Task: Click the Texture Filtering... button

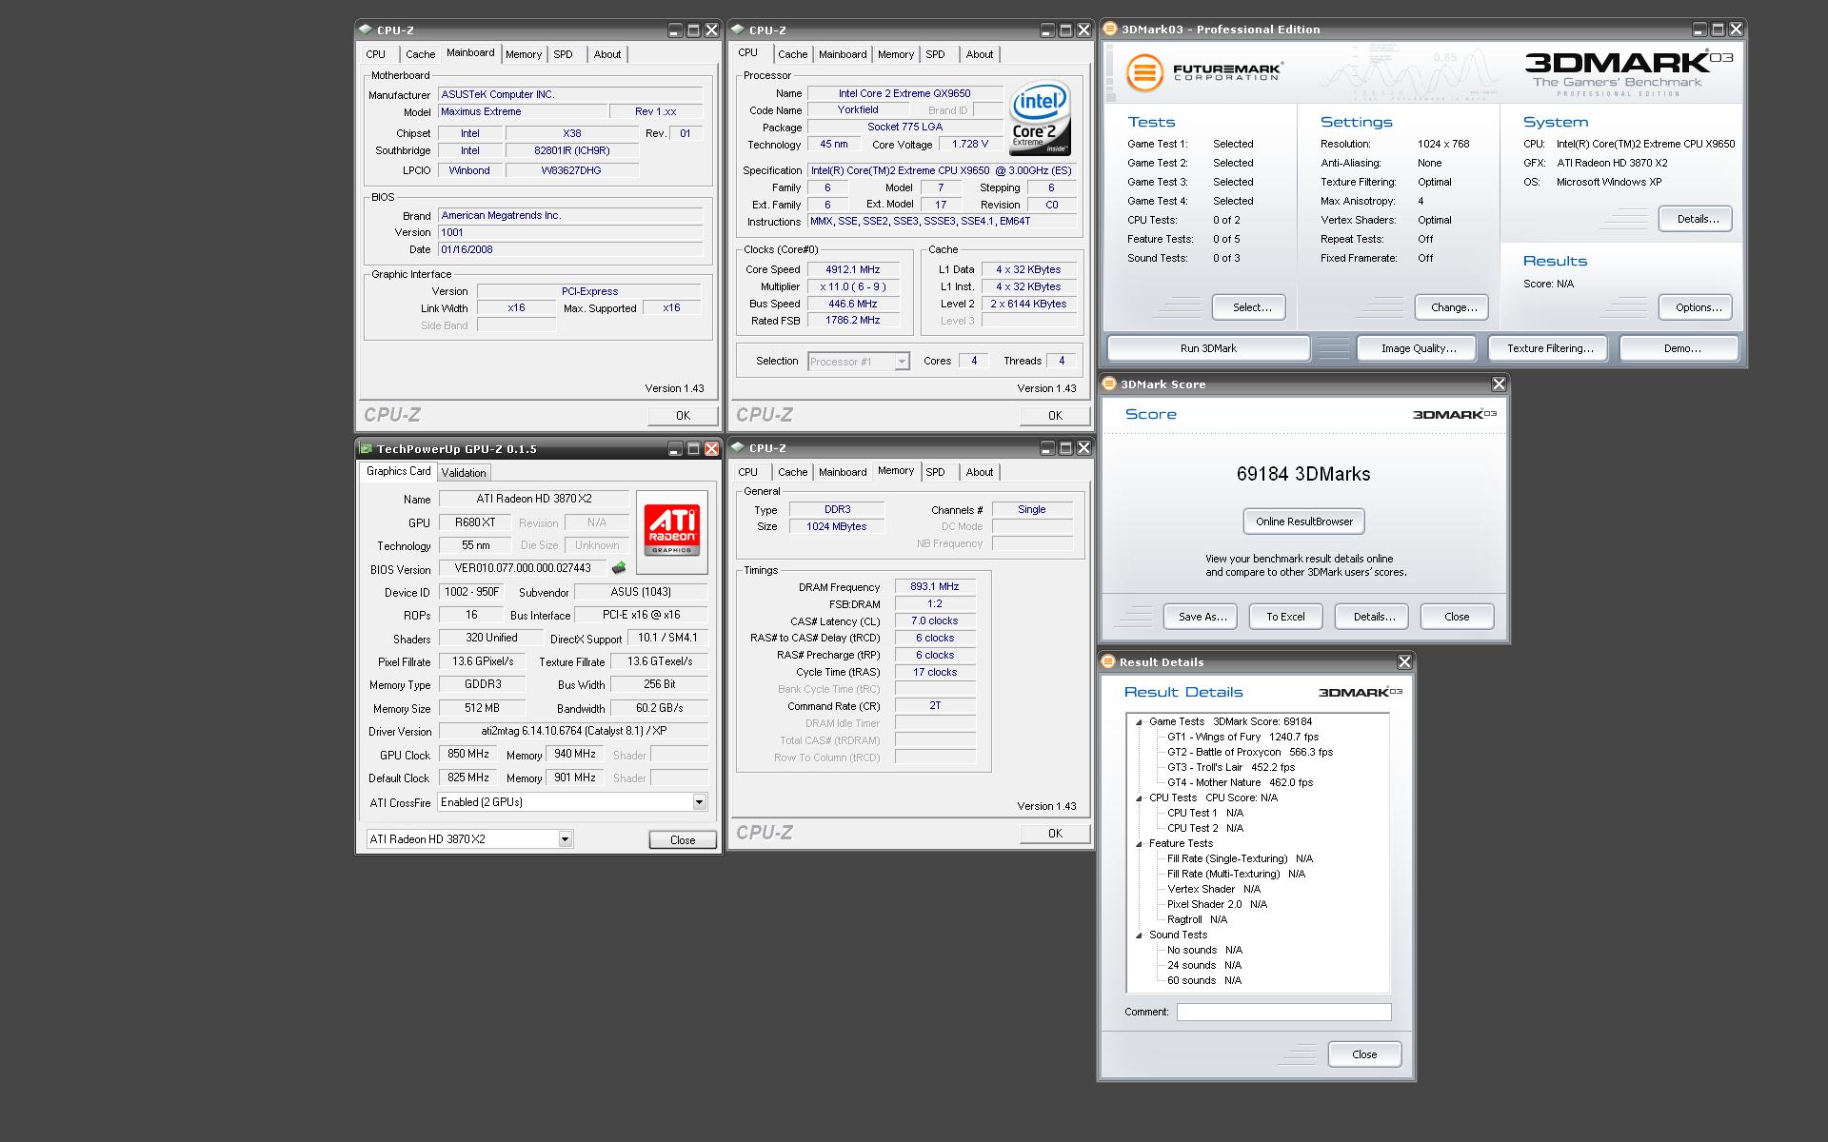Action: (x=1549, y=348)
